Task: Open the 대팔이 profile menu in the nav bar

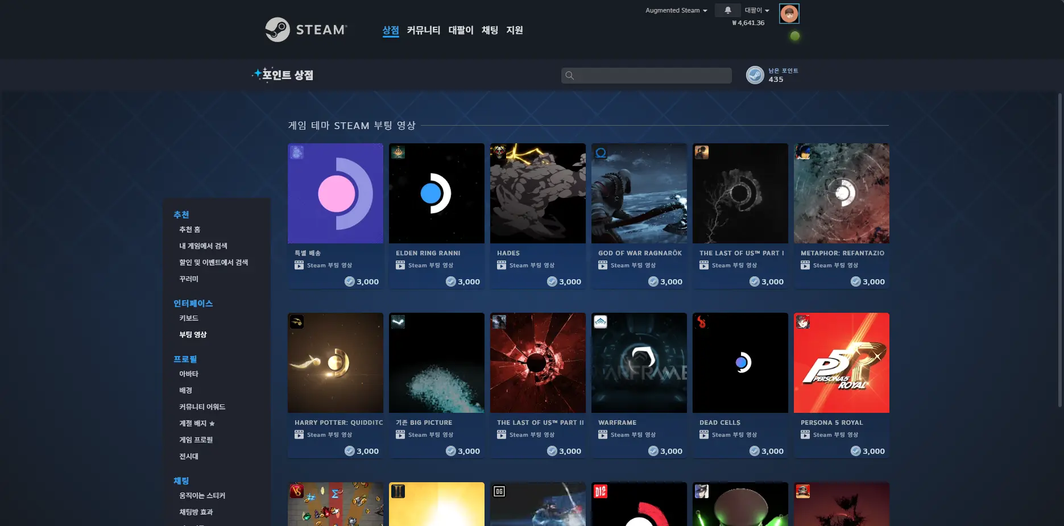Action: pos(461,30)
